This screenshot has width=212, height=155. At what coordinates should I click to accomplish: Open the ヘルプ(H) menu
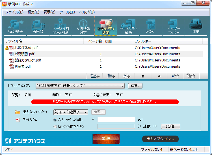pos(87,12)
